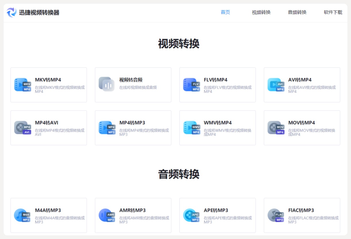Click the MKV转MP4 converter icon
351x239 pixels.
[22, 85]
